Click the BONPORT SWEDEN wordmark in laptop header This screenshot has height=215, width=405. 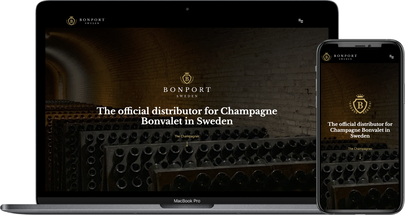point(92,21)
